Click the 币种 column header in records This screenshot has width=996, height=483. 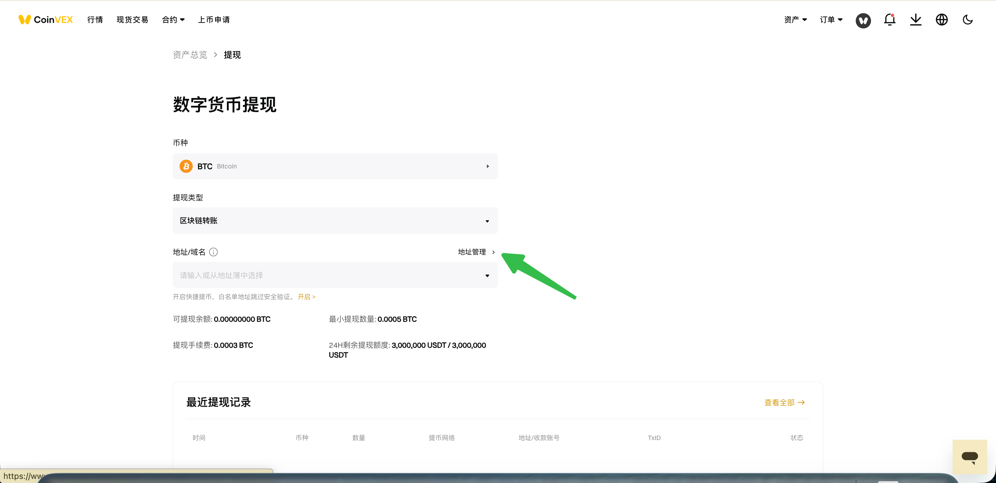pos(302,438)
